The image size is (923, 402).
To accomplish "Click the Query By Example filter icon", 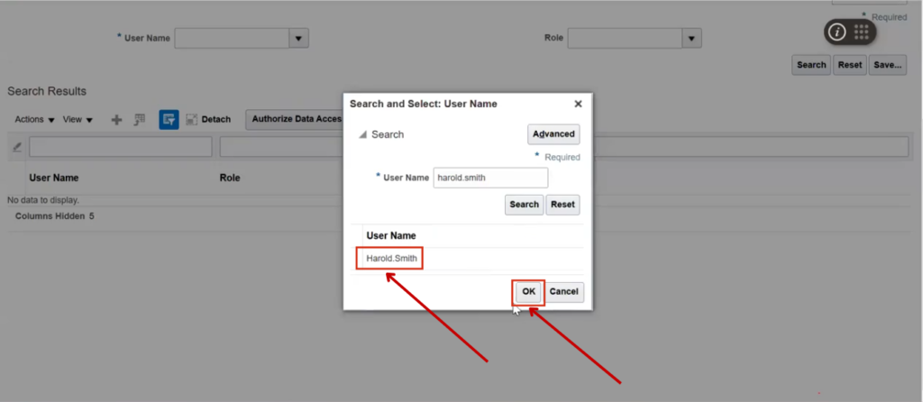I will (169, 119).
